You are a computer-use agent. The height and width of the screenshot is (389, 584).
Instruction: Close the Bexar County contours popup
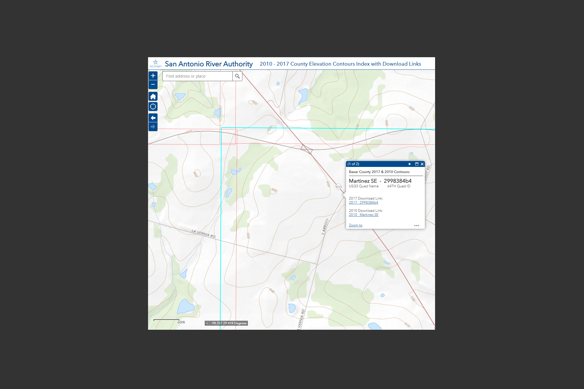[422, 164]
